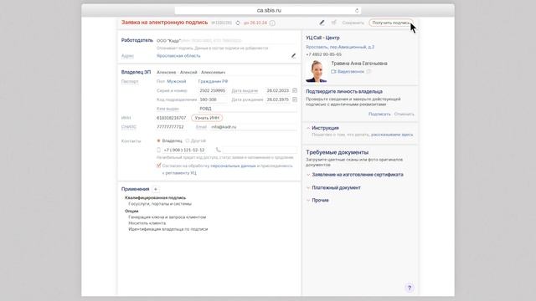Click employer name ООО "Кадр"
Image resolution: width=536 pixels, height=301 pixels.
168,41
